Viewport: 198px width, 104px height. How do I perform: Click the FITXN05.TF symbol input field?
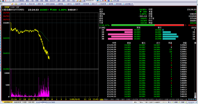[x=90, y=1]
